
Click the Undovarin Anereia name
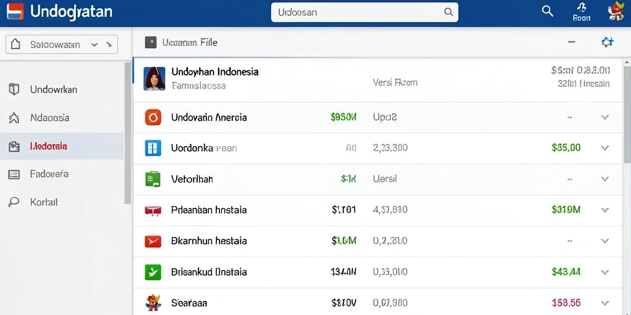[x=209, y=118]
